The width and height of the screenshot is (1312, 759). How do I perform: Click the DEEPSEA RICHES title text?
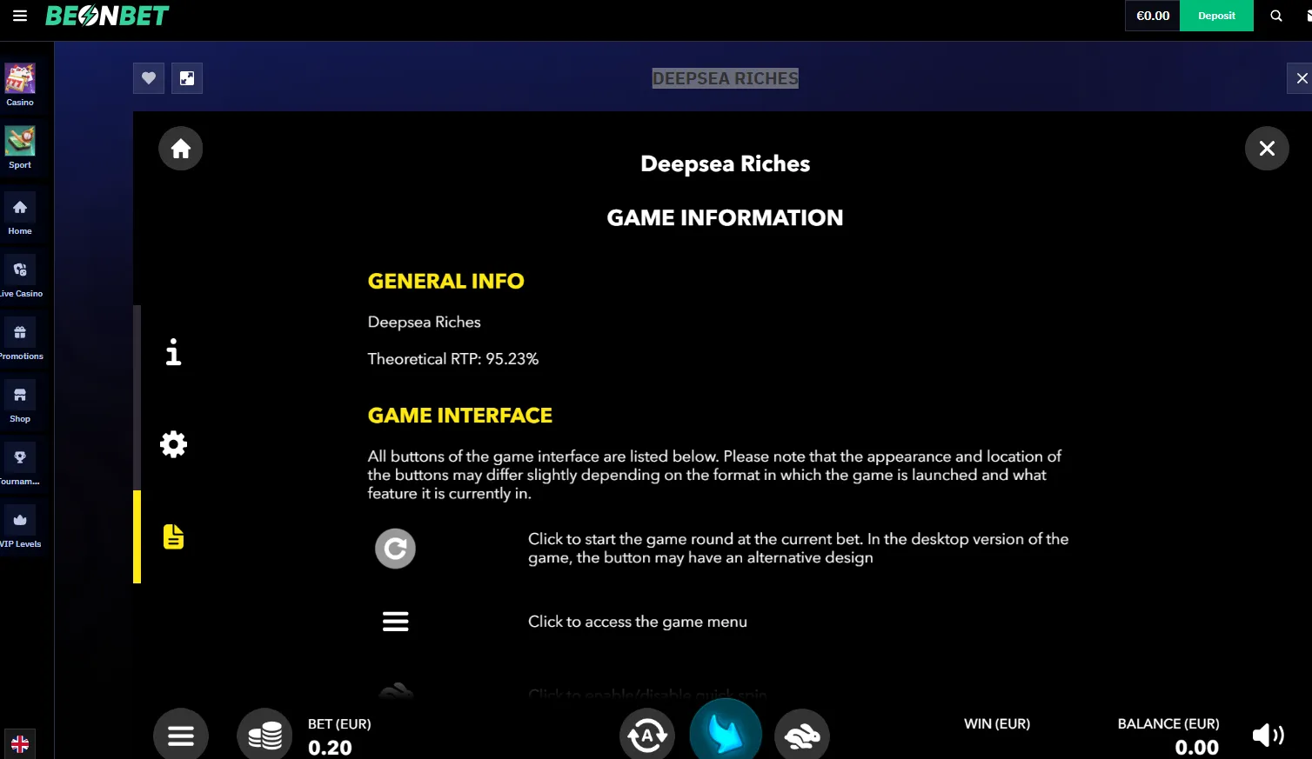(x=726, y=78)
